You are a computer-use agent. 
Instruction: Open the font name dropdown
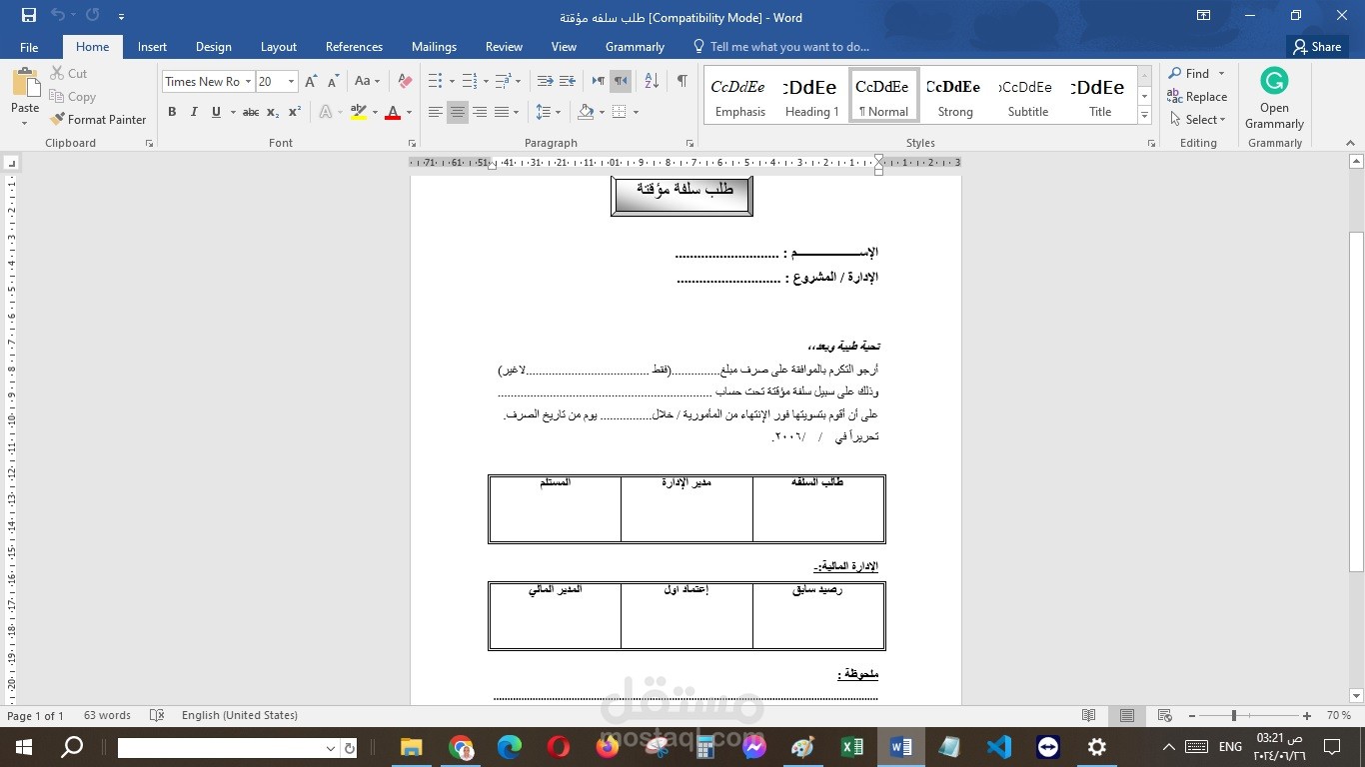click(248, 82)
